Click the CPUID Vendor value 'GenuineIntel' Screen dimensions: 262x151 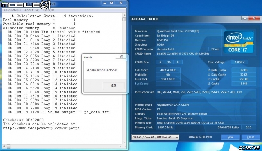(182, 49)
